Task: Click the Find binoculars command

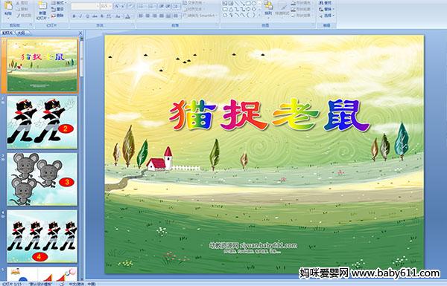Action: 326,3
